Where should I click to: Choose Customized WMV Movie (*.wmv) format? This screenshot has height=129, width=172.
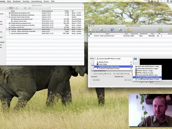[x=148, y=77]
